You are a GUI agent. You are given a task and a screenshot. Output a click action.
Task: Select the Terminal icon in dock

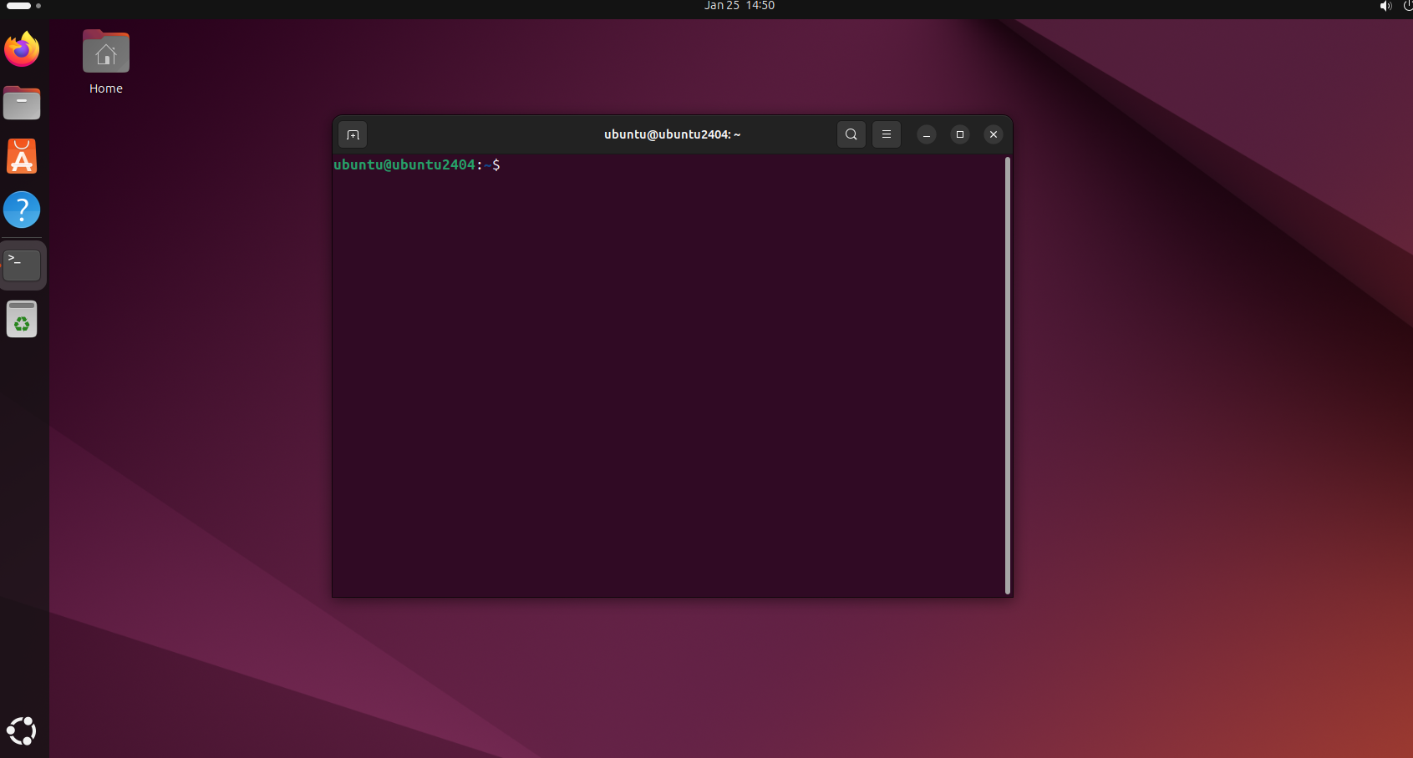[x=22, y=265]
